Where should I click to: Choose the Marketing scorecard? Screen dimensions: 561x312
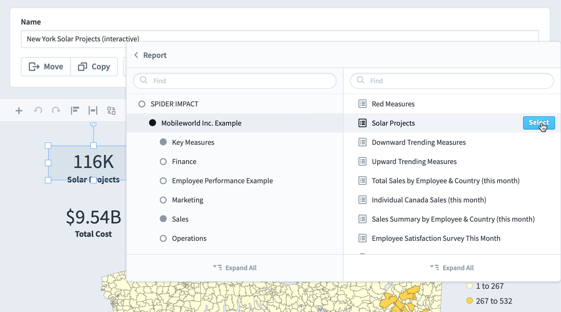(x=235, y=200)
